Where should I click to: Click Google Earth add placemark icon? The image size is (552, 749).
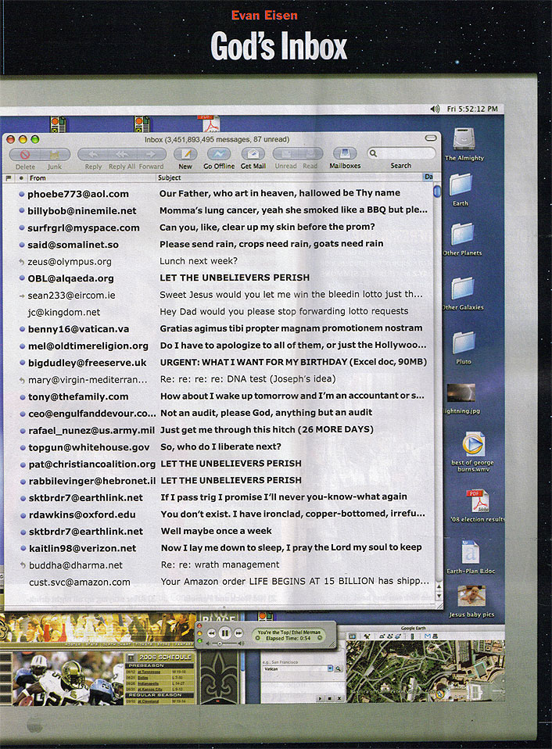click(367, 636)
